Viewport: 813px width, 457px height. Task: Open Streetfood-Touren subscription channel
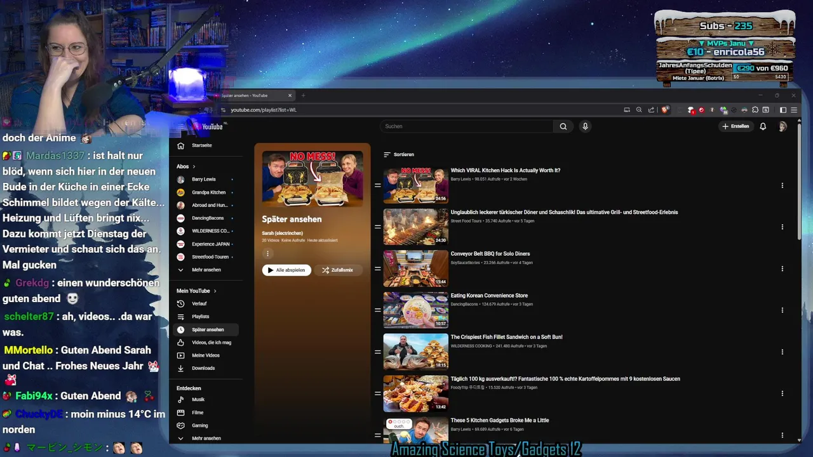207,257
